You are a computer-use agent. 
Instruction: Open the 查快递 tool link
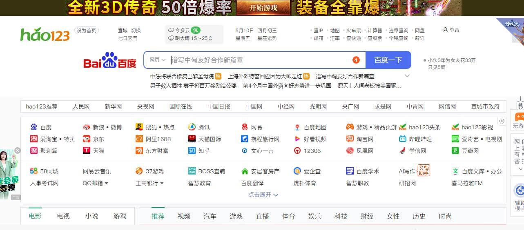pos(354,38)
